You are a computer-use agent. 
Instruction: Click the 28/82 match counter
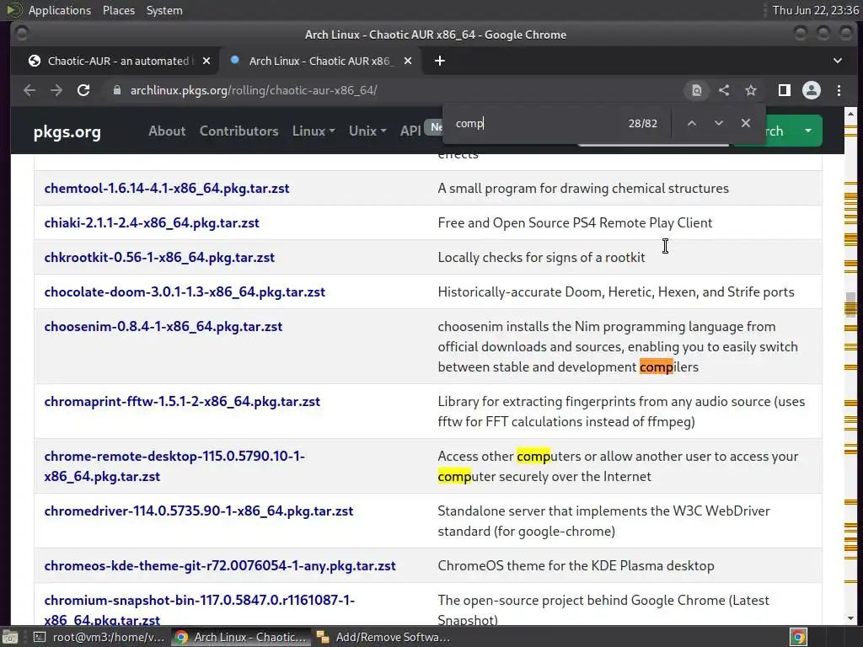(x=643, y=123)
